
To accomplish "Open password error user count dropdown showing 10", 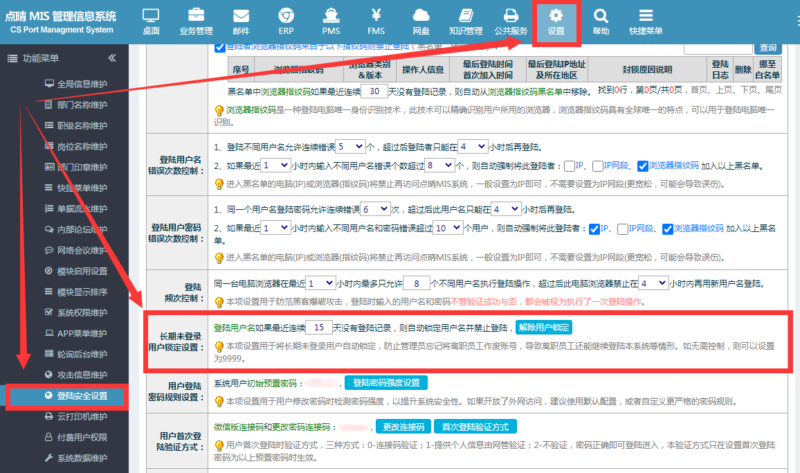I will [448, 228].
